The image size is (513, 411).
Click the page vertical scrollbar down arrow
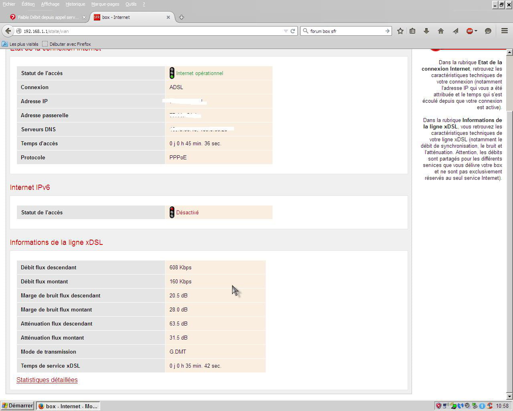pos(509,397)
